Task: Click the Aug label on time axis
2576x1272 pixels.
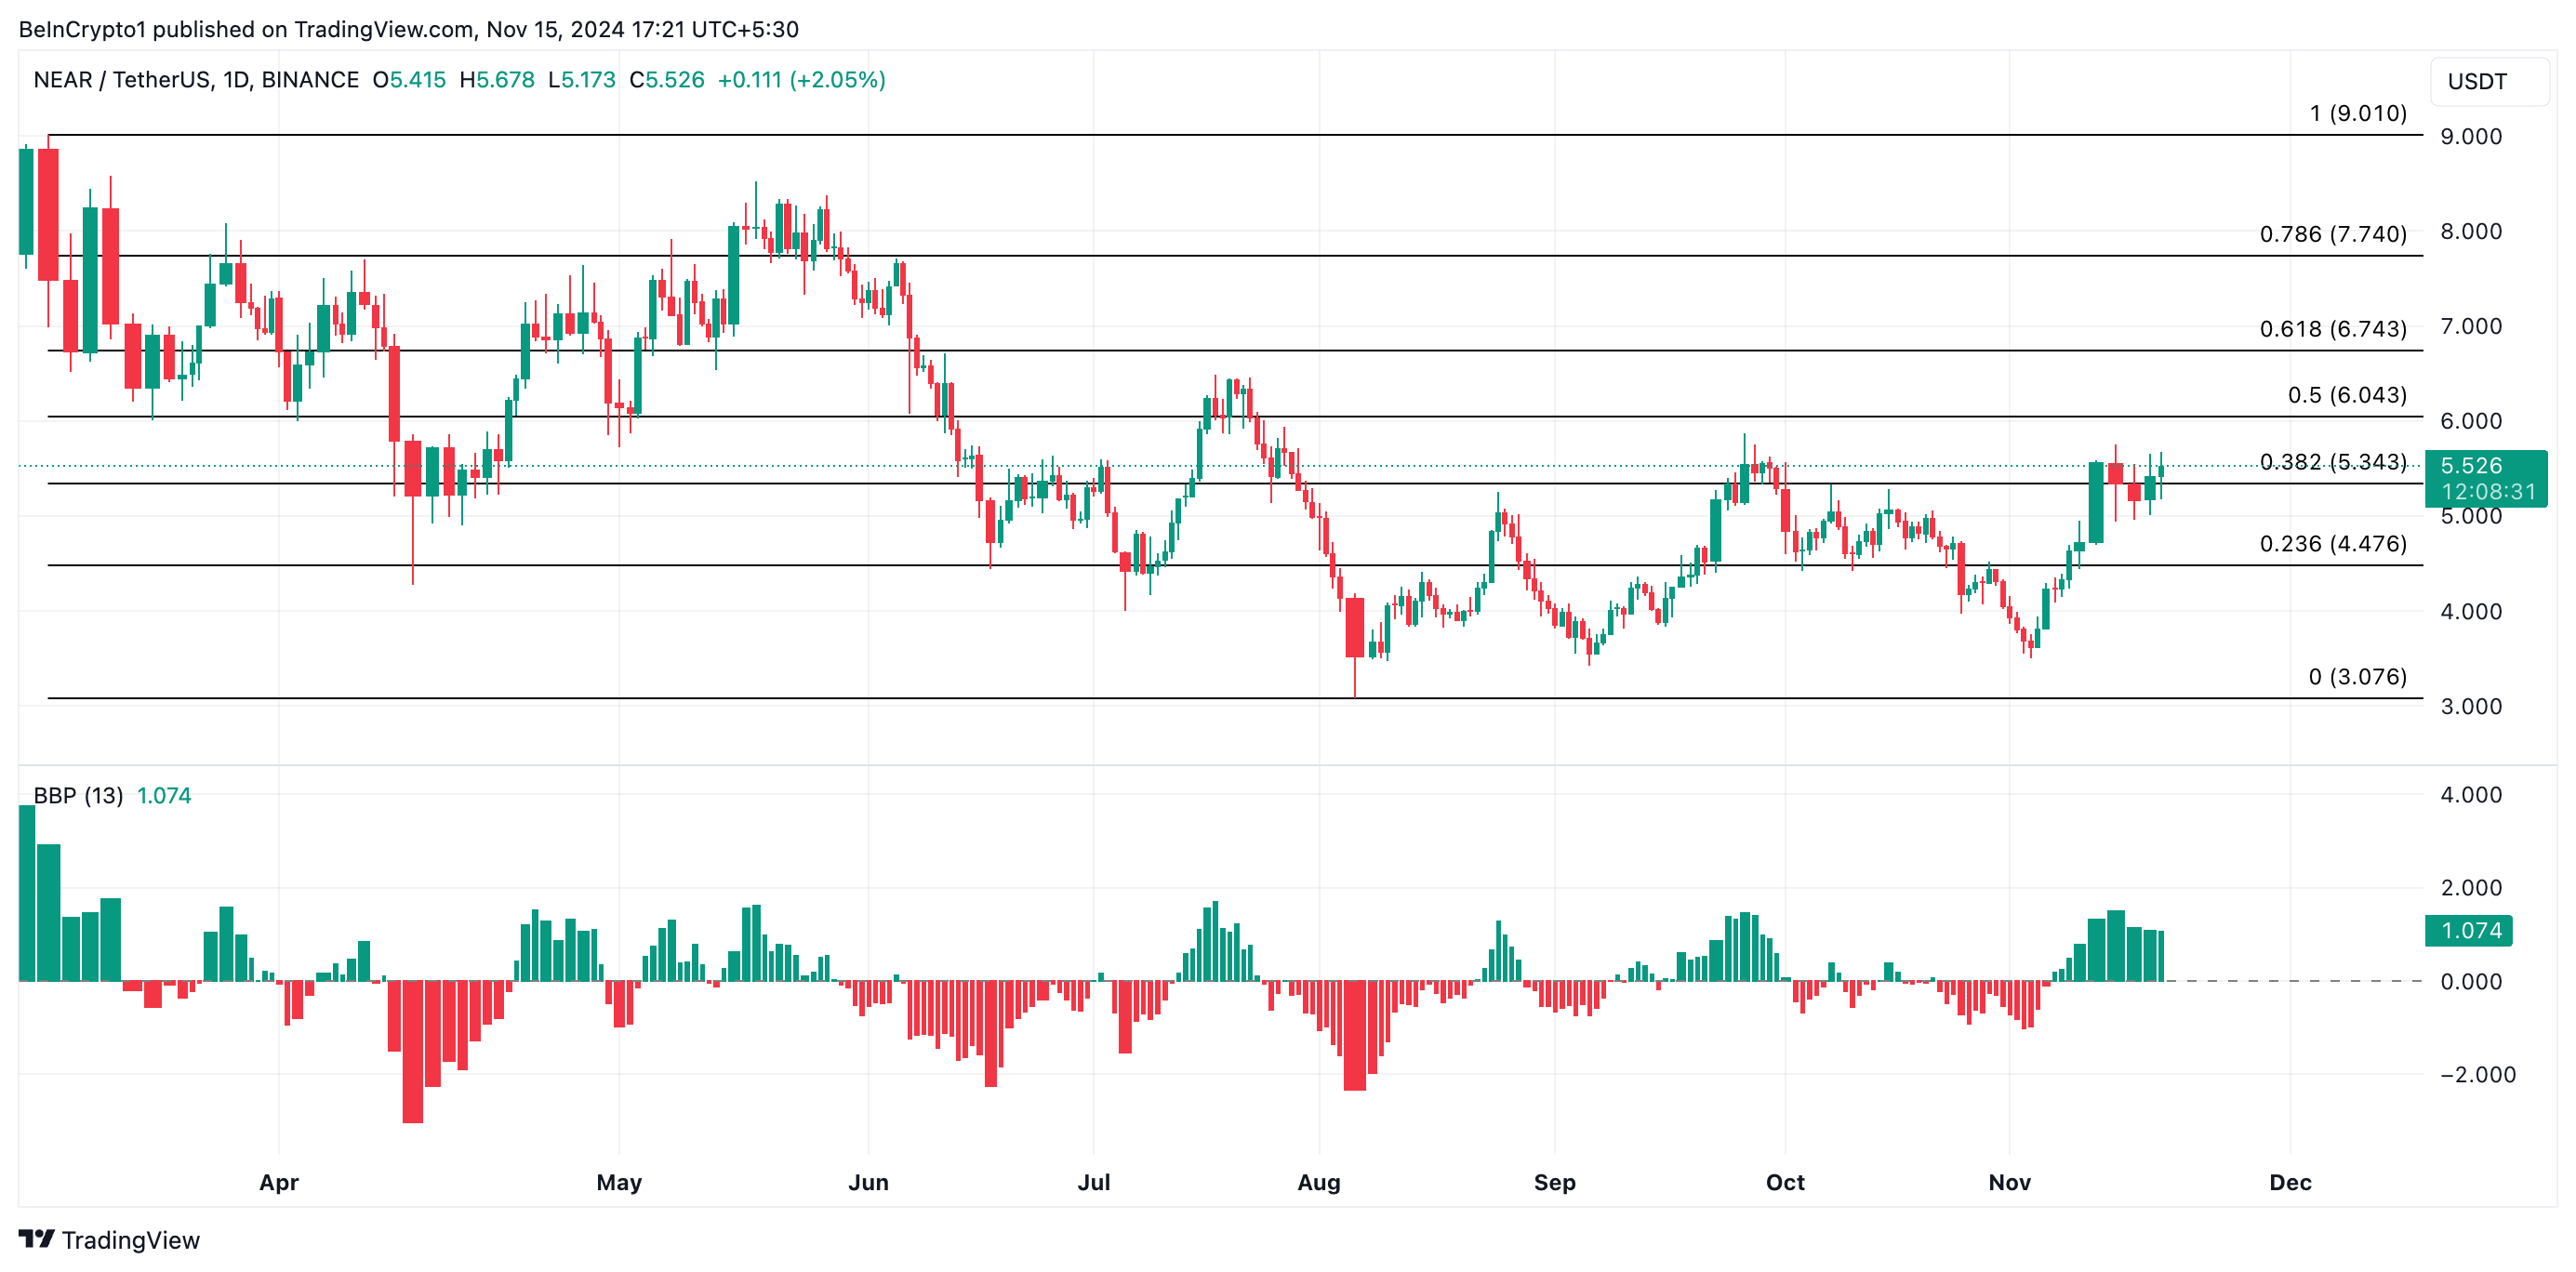Action: coord(1318,1182)
